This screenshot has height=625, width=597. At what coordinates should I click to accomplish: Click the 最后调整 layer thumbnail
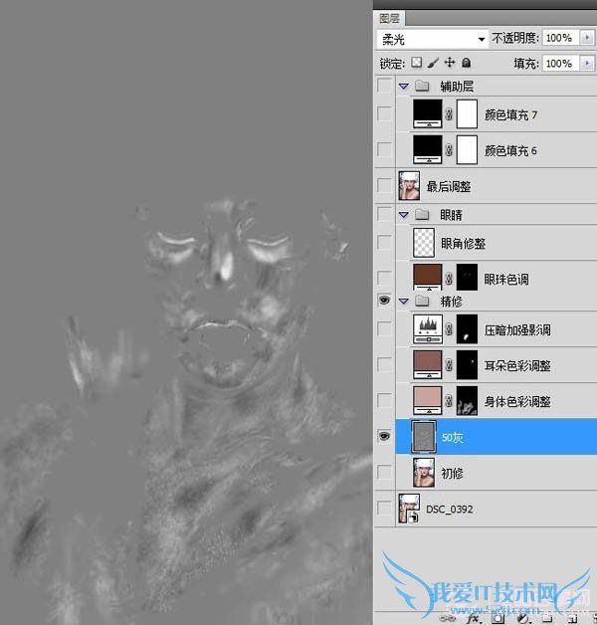click(x=409, y=186)
